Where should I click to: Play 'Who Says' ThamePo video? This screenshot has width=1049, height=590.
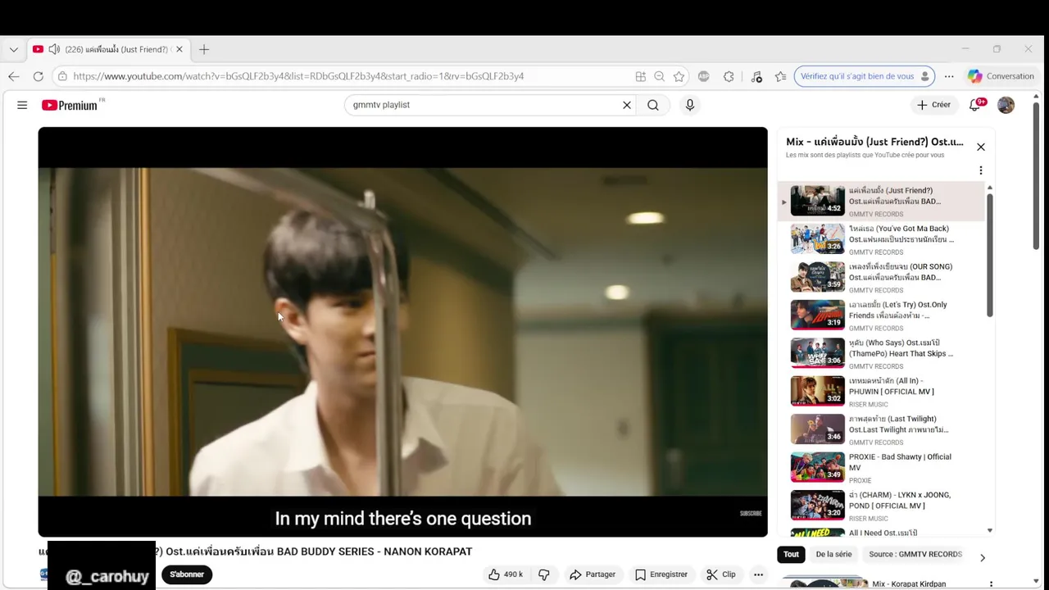coord(882,353)
